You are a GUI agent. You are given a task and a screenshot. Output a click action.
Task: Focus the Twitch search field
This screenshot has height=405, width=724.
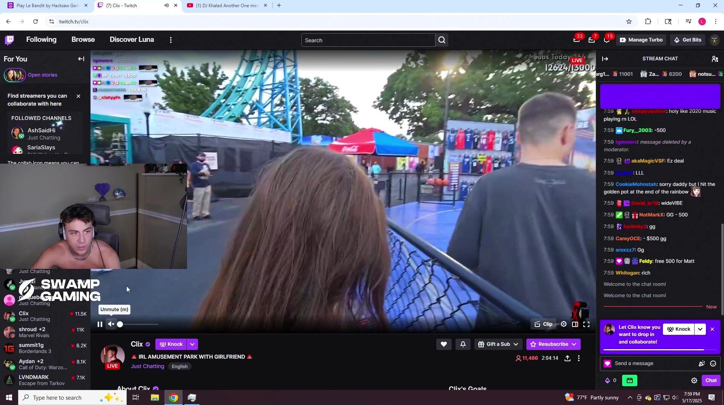point(368,40)
